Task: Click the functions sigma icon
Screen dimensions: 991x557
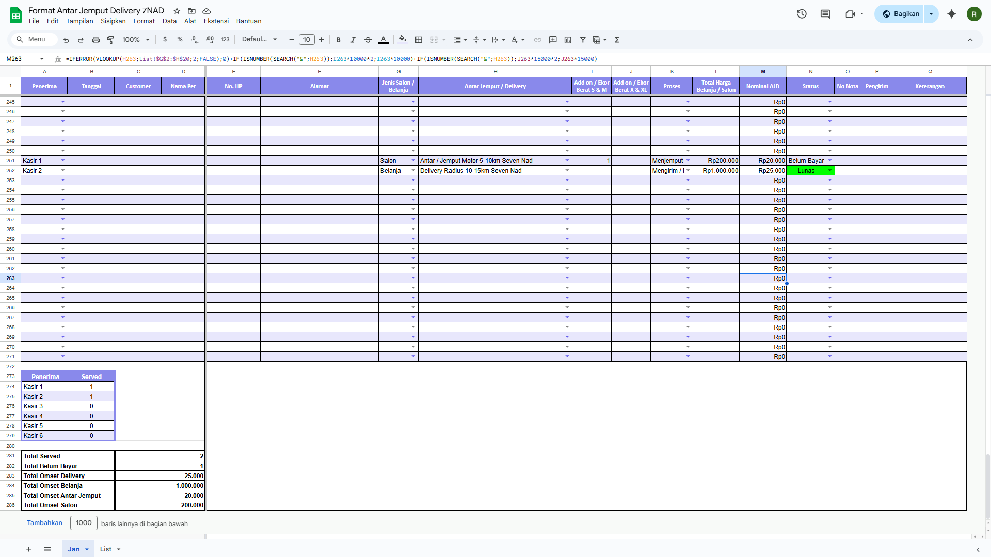Action: (617, 40)
